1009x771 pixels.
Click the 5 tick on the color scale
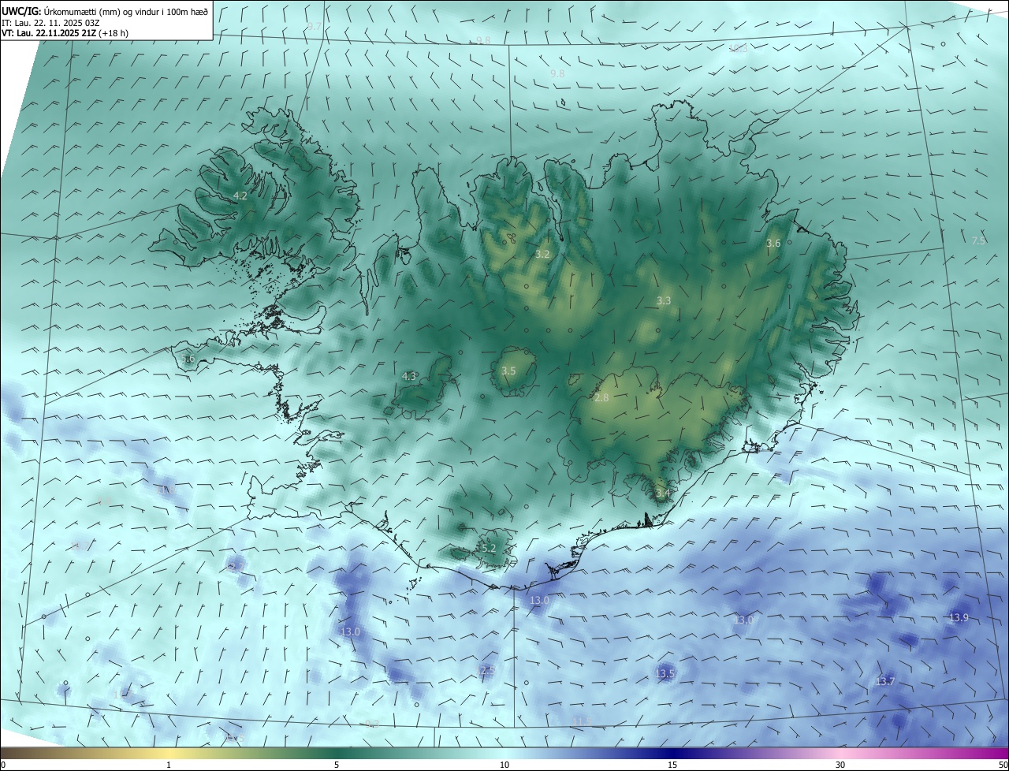click(x=337, y=765)
